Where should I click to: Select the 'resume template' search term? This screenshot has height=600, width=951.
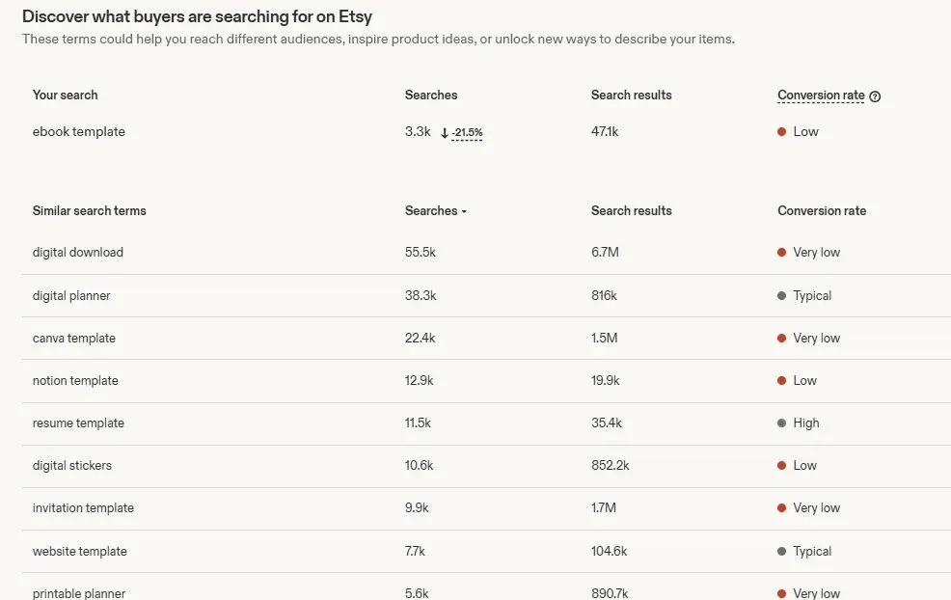coord(78,423)
